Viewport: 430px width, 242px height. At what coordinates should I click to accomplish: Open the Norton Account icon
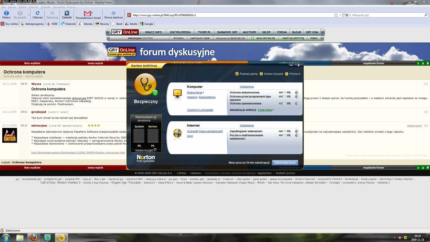pos(261,74)
